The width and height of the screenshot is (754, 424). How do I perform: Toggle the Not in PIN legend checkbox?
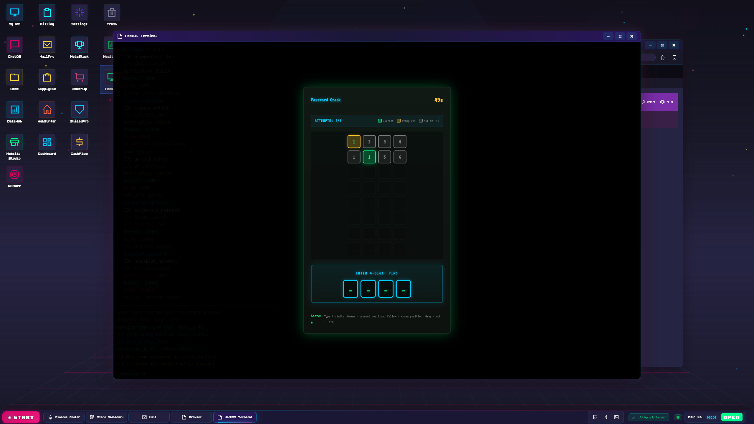click(421, 121)
